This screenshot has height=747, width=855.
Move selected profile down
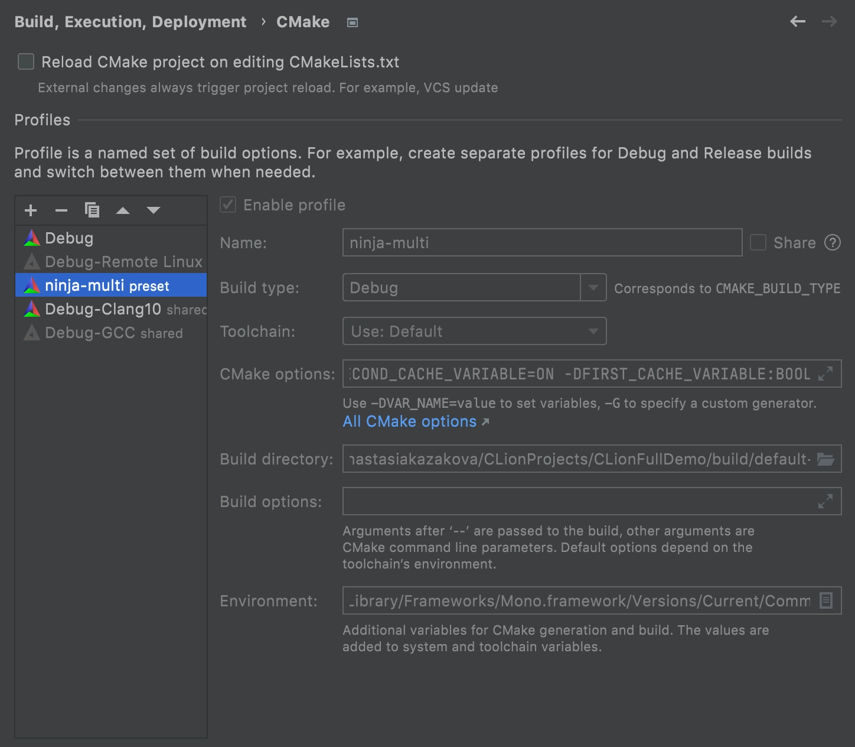tap(154, 210)
